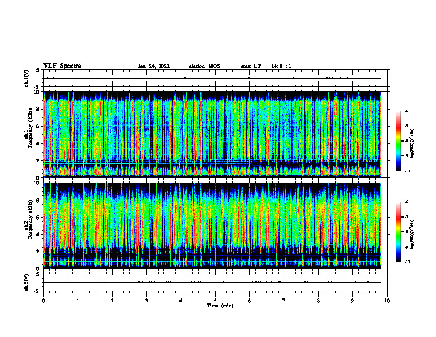Click the time axis tick label "8"

click(318, 301)
